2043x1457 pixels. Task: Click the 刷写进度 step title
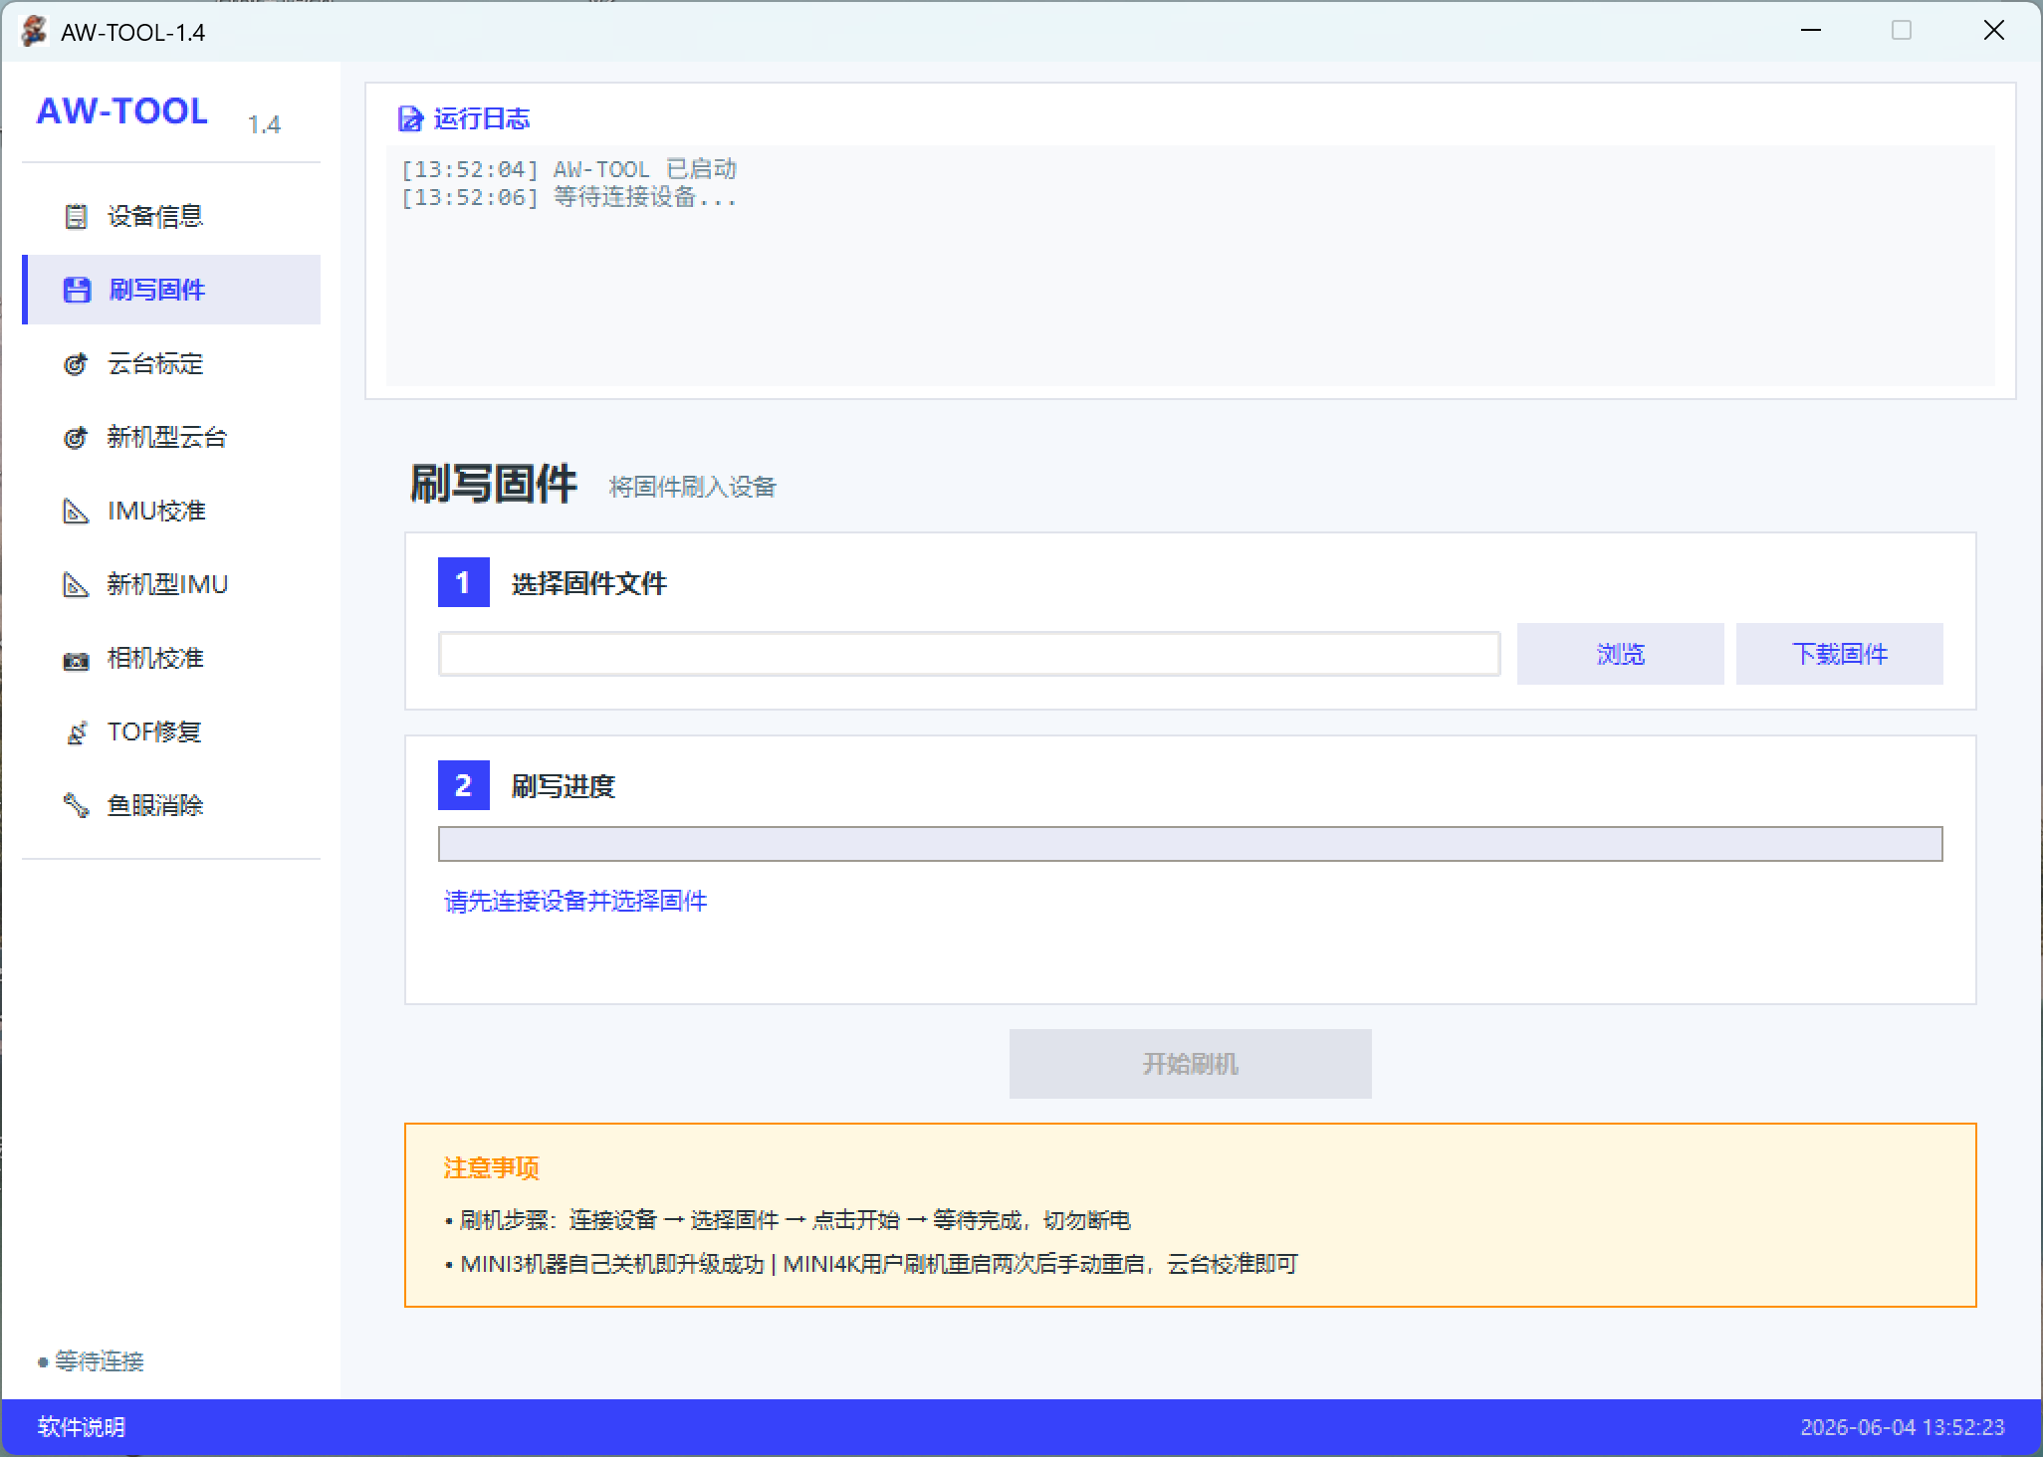pyautogui.click(x=563, y=786)
